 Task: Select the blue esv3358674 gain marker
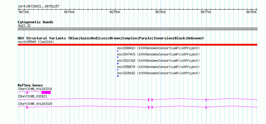(117, 70)
